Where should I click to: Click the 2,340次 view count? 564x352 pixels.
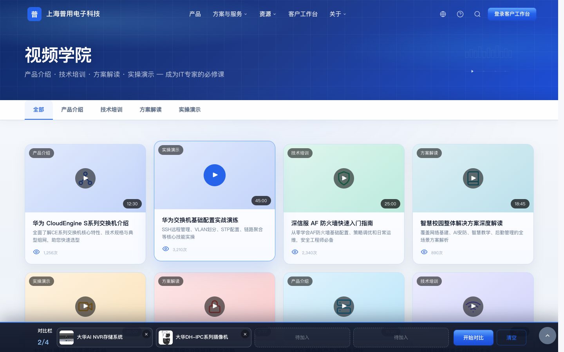click(309, 253)
